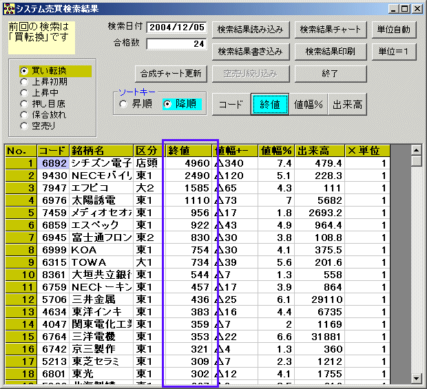Close the システム売買検索結果 window

click(417, 9)
